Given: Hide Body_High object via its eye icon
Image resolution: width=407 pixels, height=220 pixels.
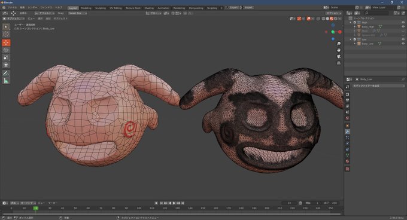Looking at the screenshot, I should [403, 27].
